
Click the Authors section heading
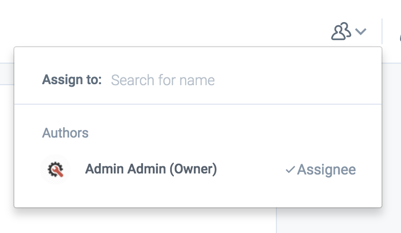(x=65, y=133)
